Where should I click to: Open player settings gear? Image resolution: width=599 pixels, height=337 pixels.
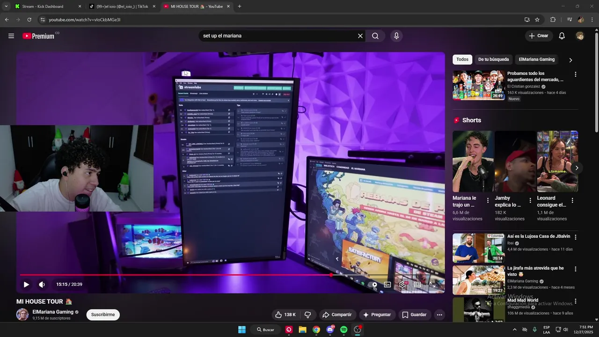click(402, 284)
